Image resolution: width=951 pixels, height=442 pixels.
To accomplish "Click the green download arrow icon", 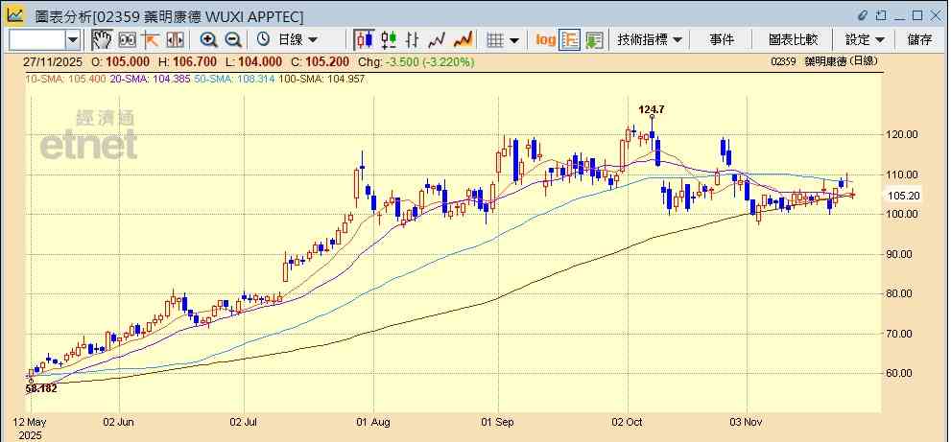I will [594, 39].
